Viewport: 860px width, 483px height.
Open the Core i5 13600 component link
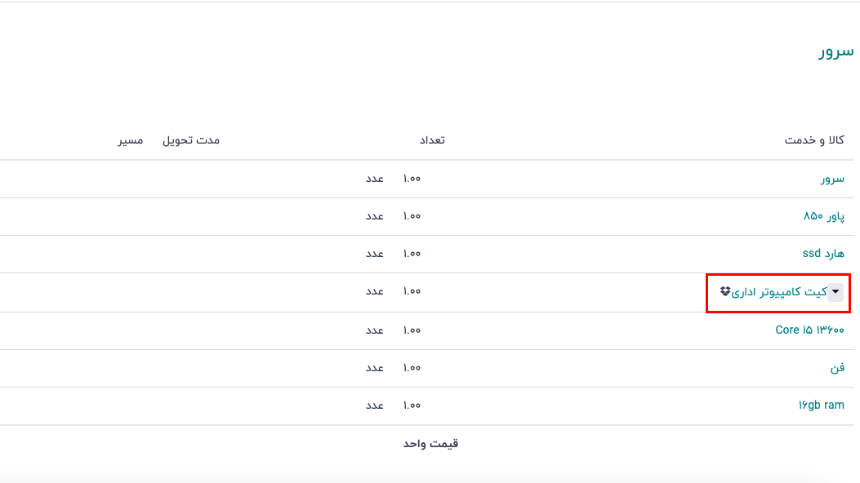[x=809, y=330]
